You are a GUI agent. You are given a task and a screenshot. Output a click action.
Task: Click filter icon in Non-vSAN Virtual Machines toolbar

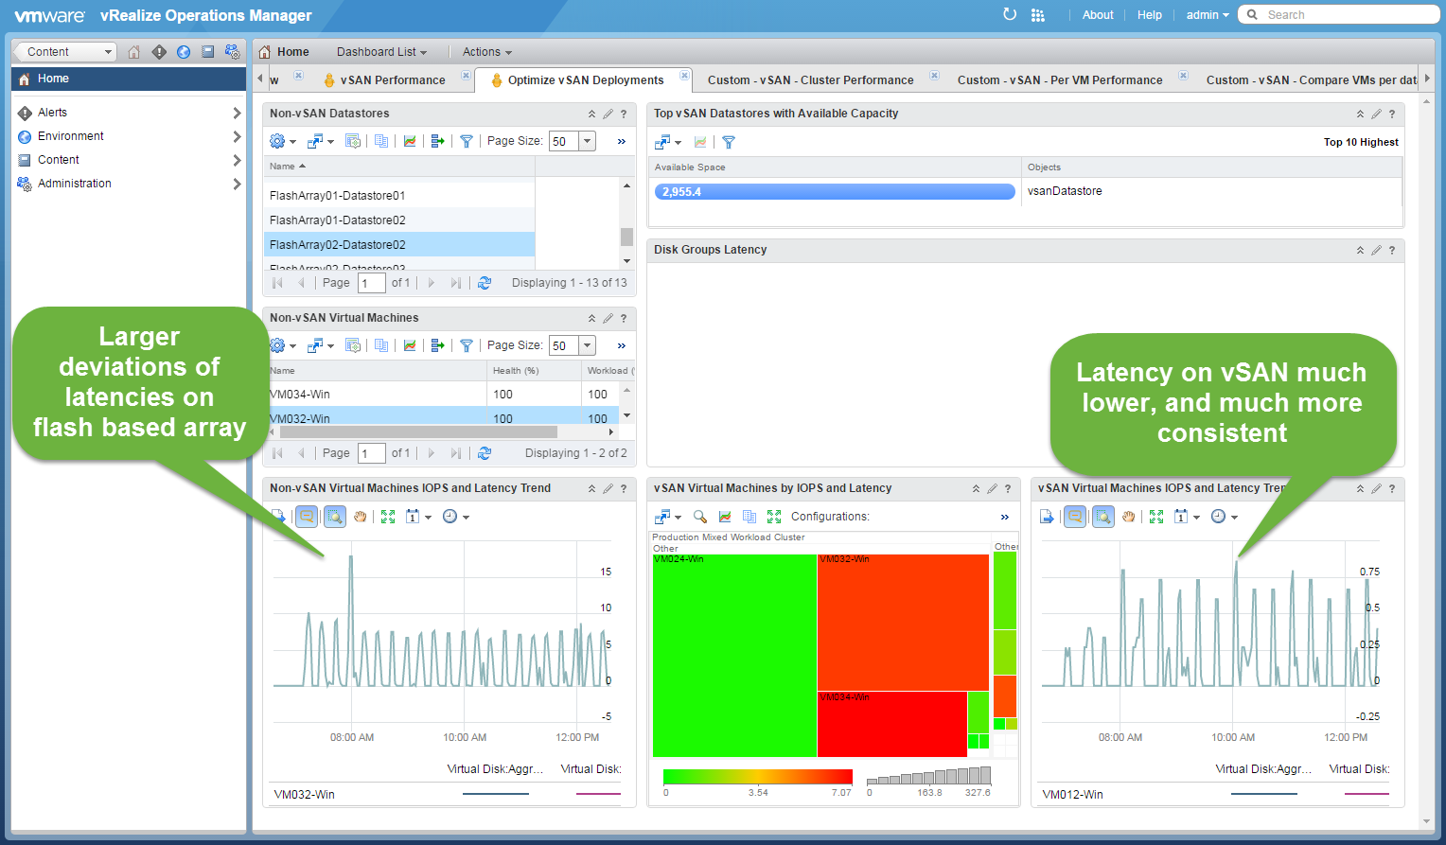pos(467,345)
